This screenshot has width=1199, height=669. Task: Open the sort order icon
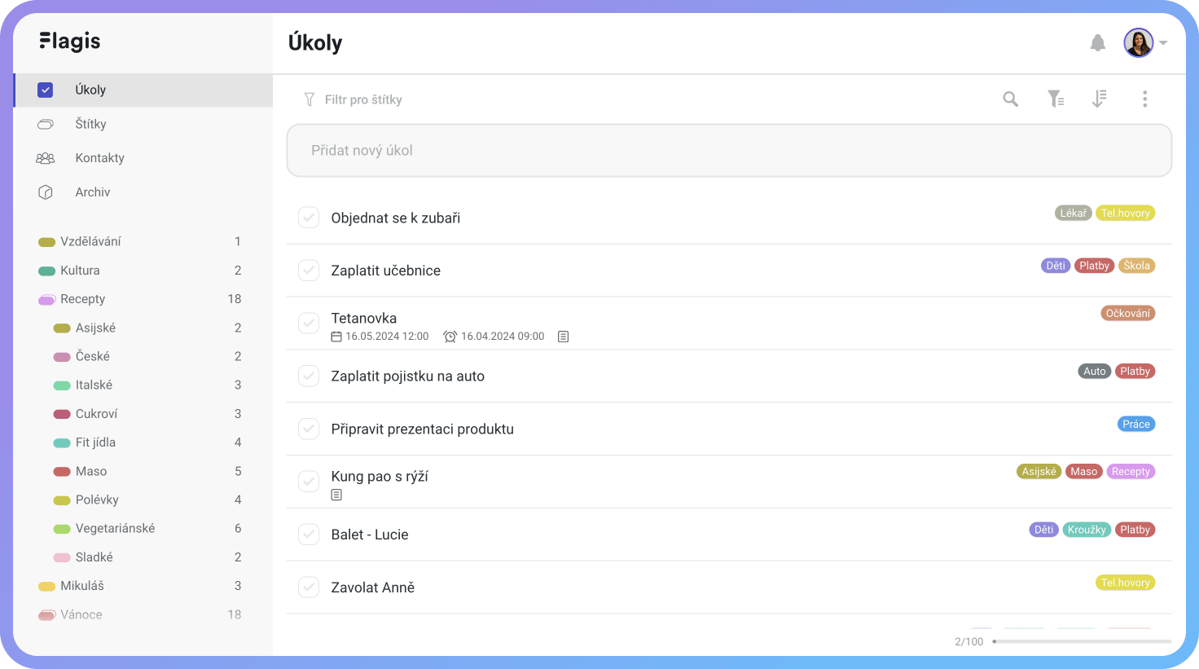pyautogui.click(x=1099, y=99)
